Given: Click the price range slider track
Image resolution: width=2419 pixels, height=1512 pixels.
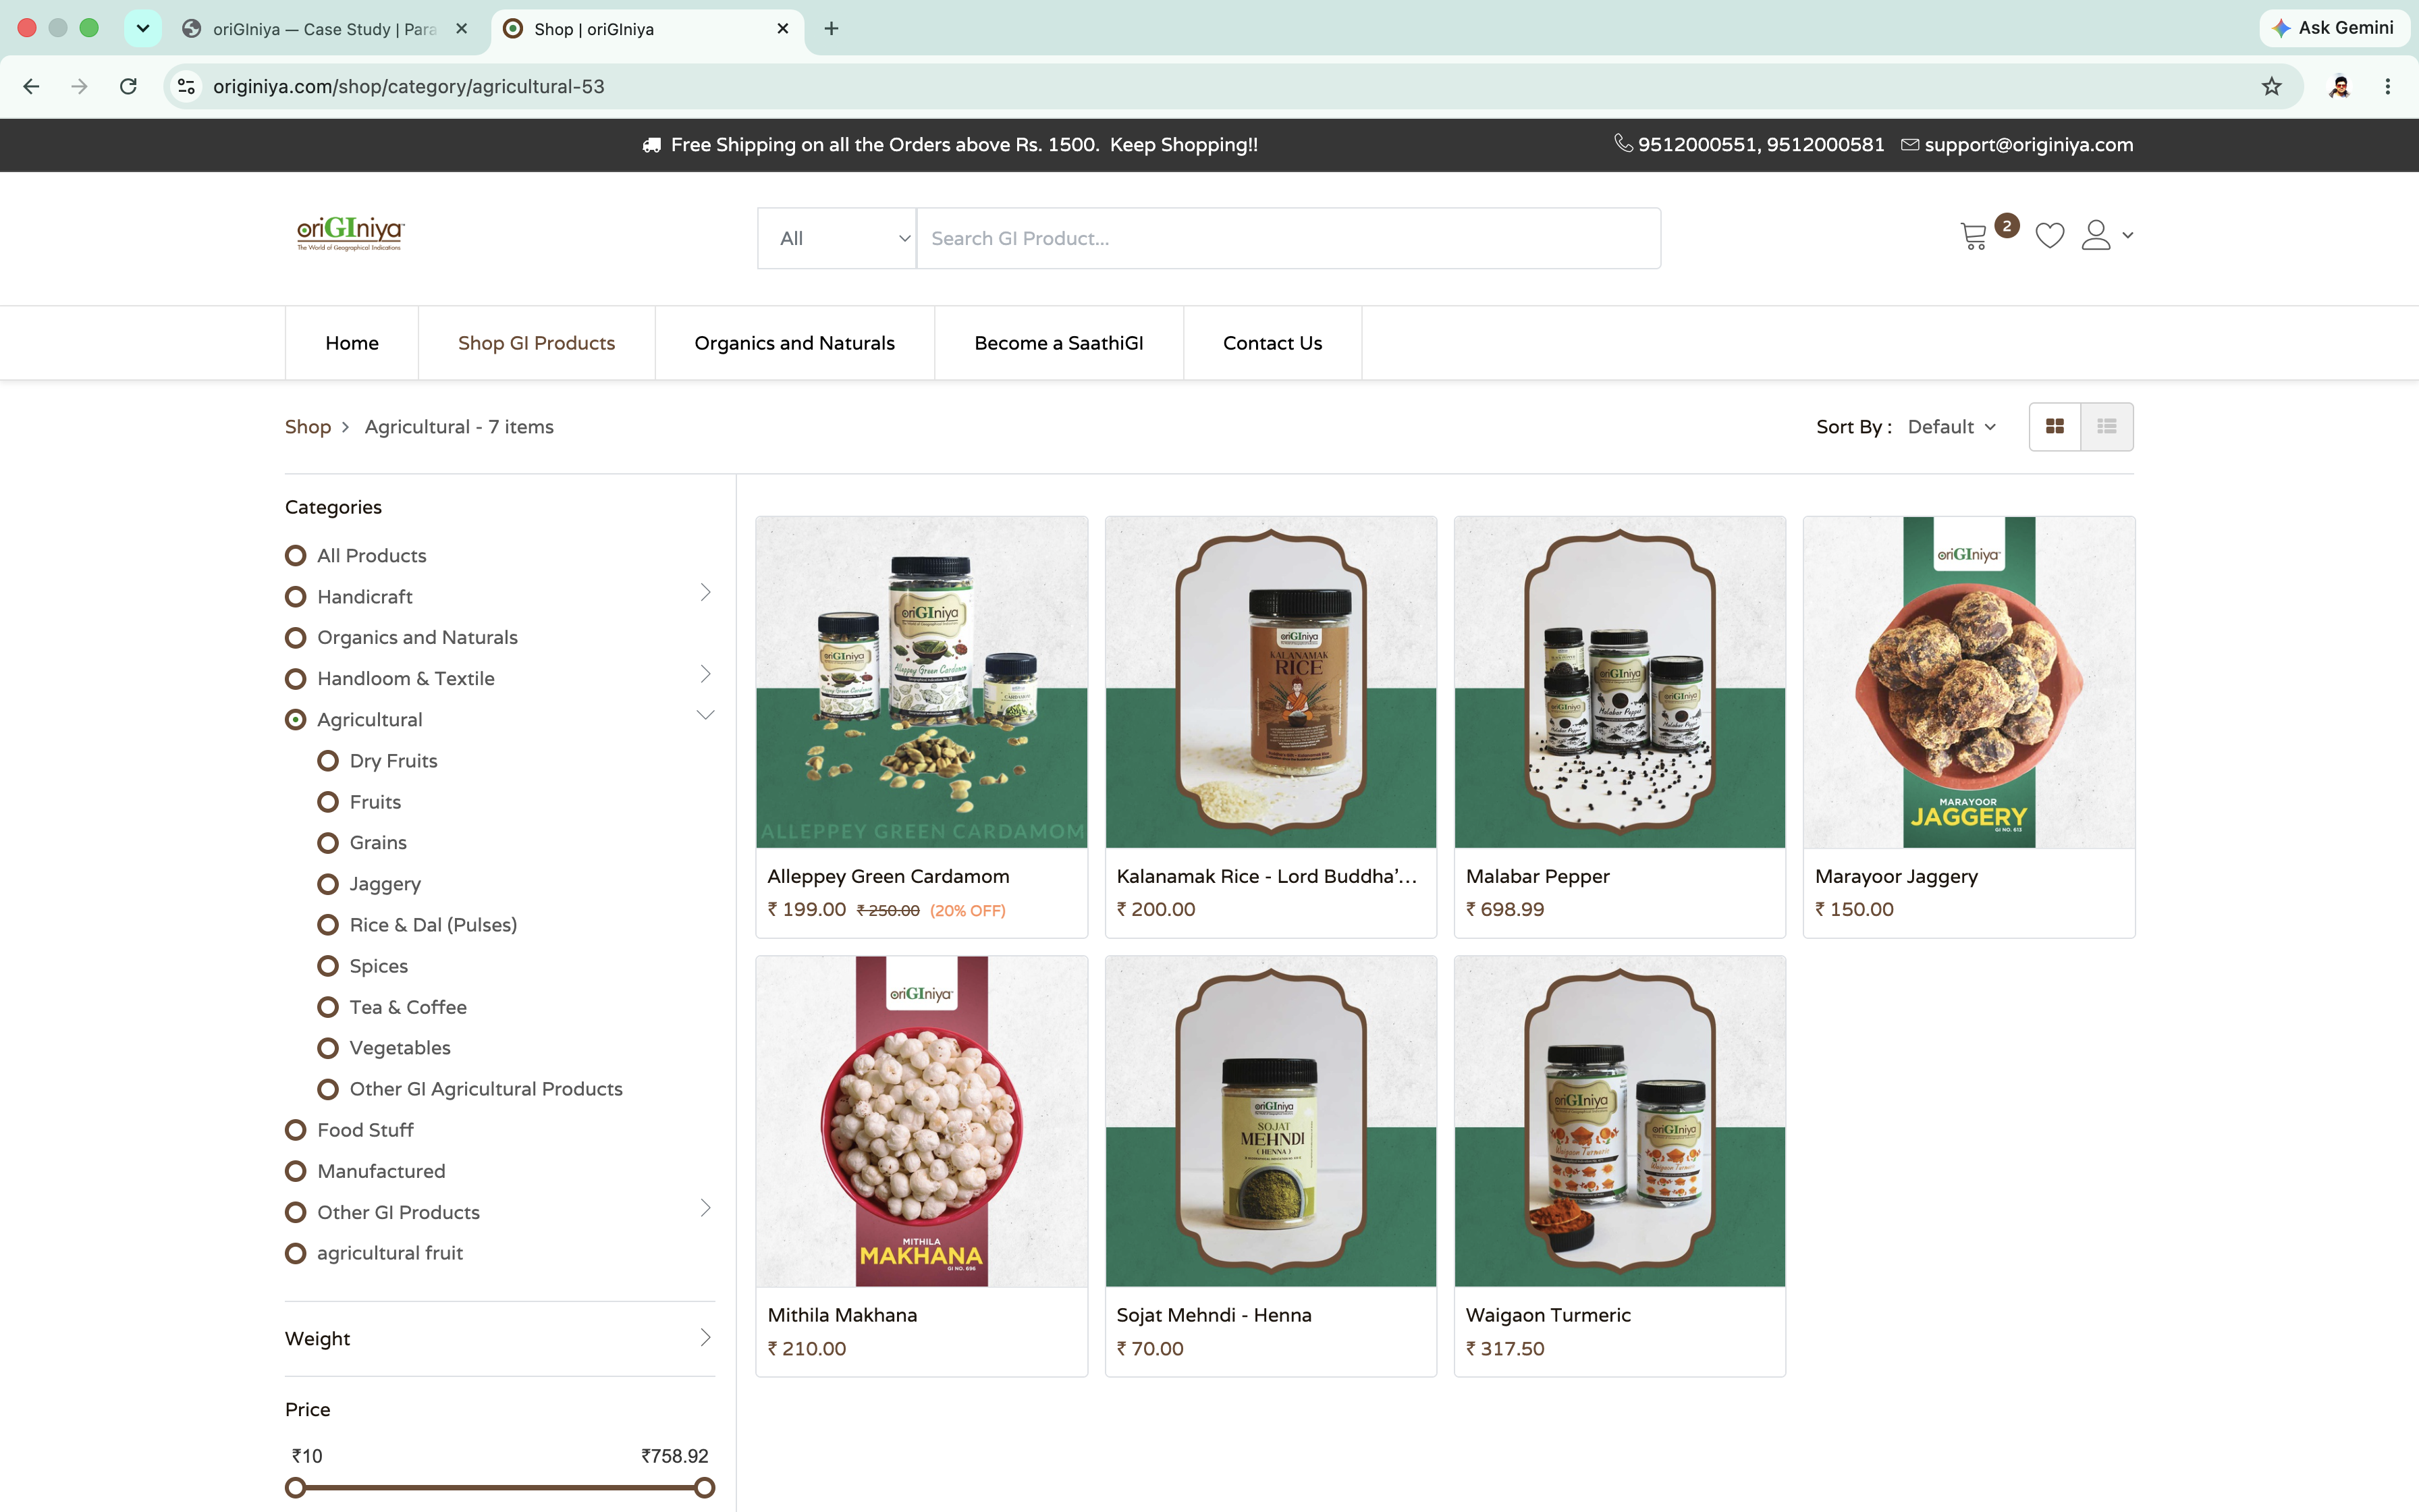Looking at the screenshot, I should (499, 1488).
